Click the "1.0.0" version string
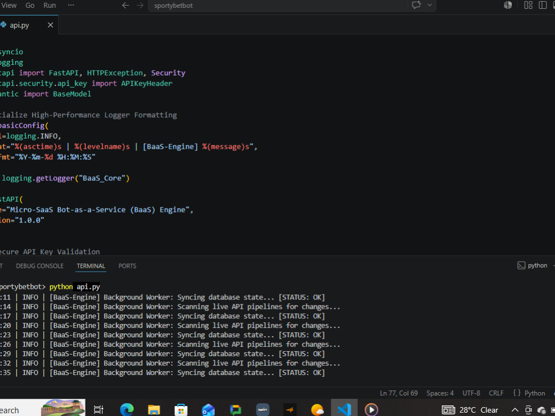The width and height of the screenshot is (555, 416). point(29,220)
